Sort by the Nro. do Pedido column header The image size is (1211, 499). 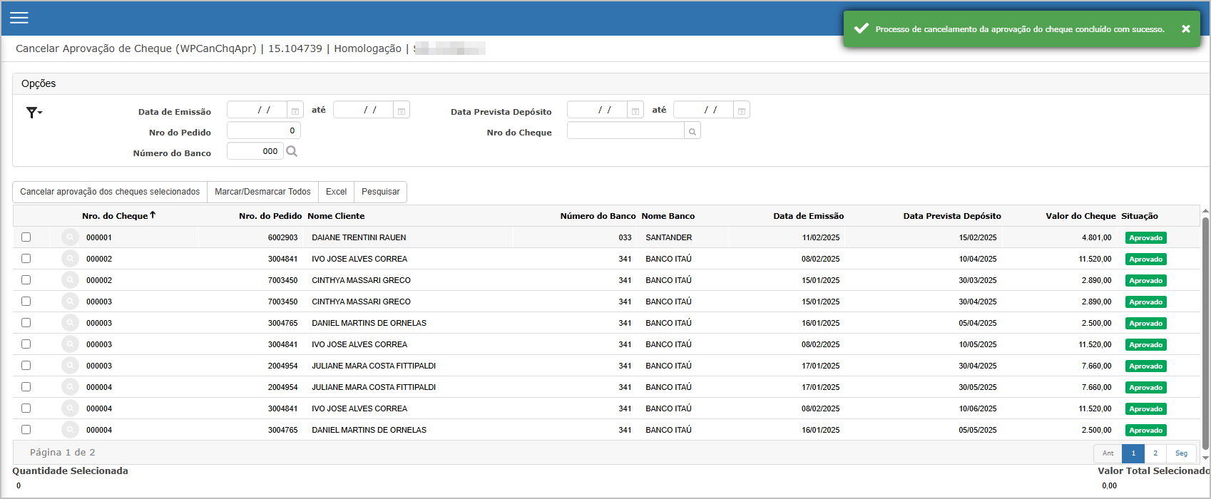(270, 216)
